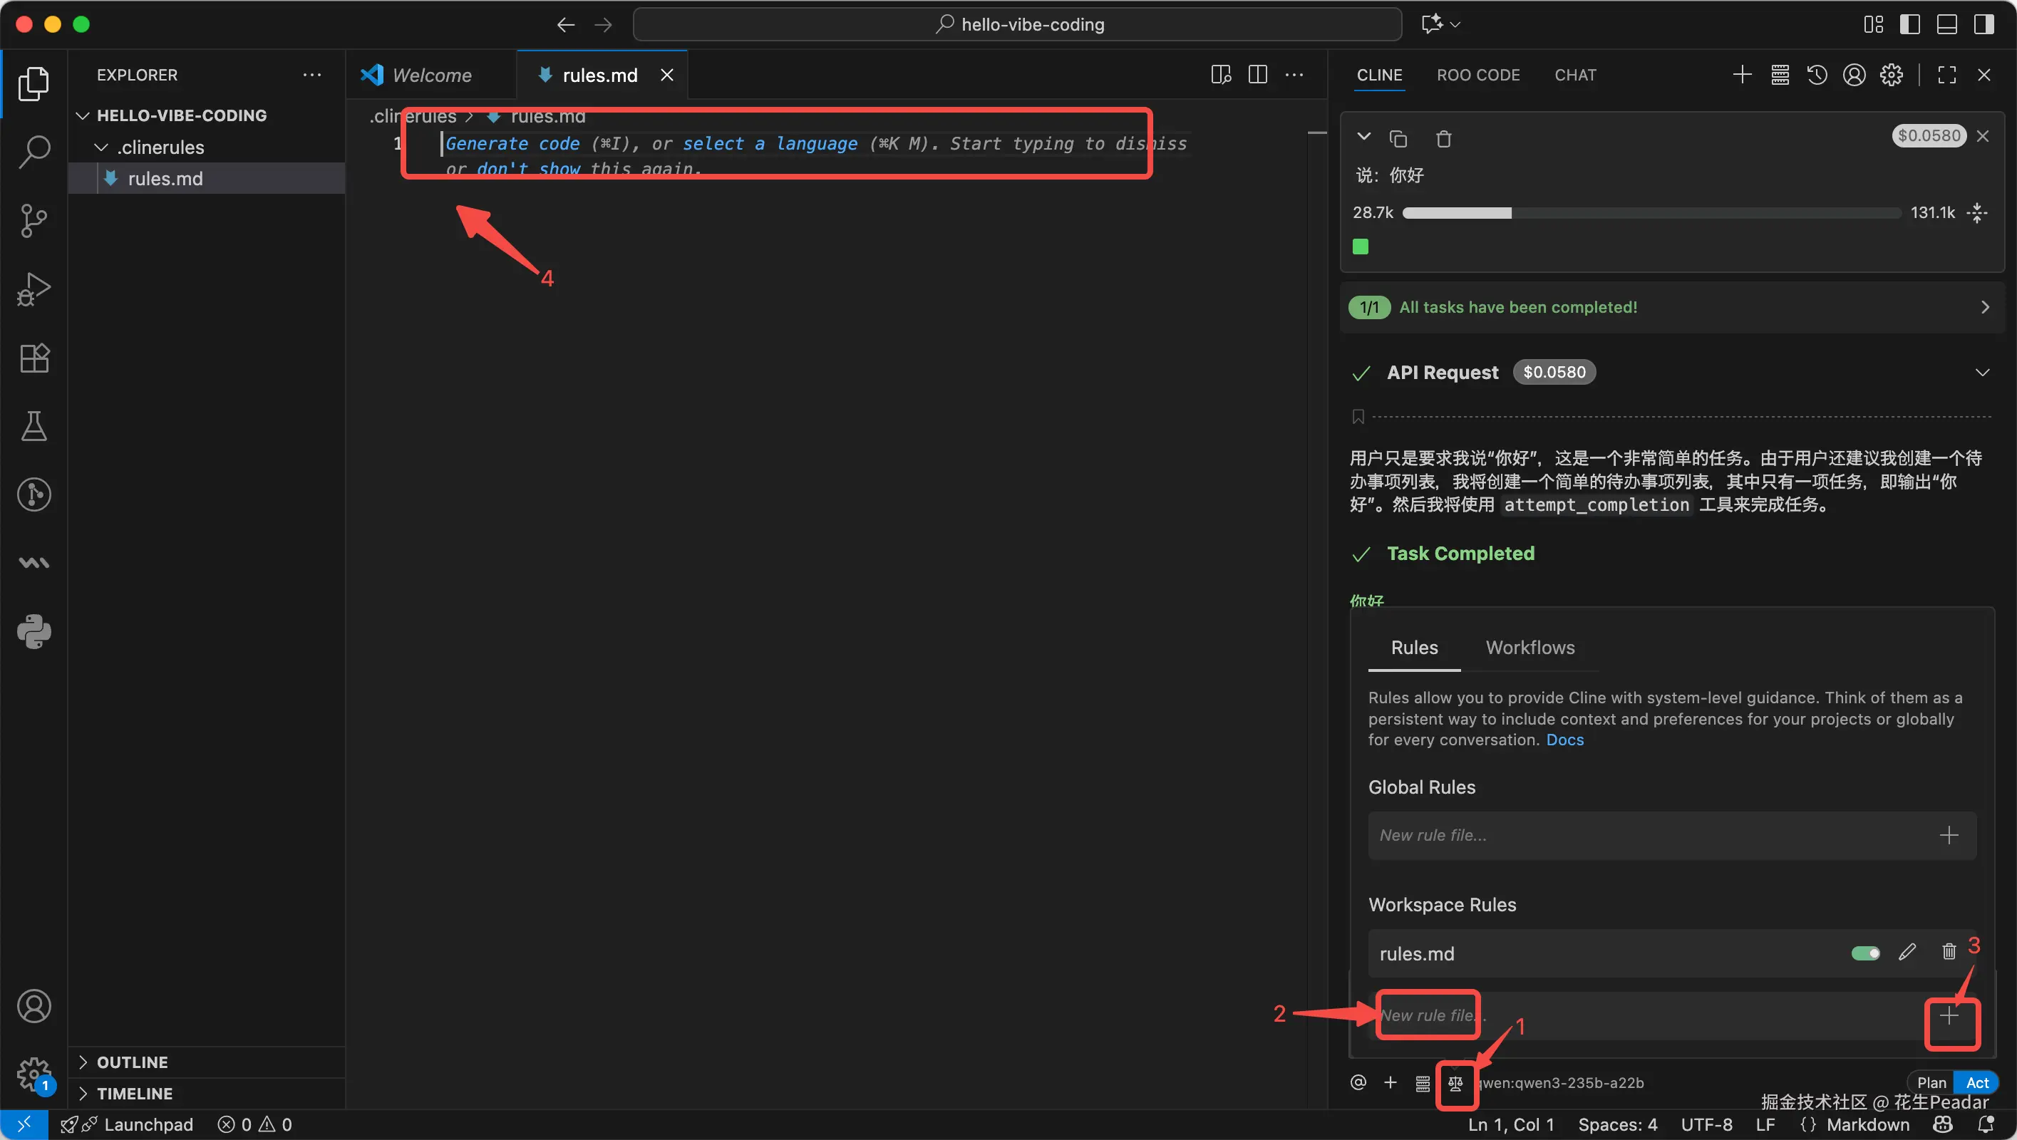Switch to the ROO CODE tab
2017x1140 pixels.
(x=1477, y=75)
